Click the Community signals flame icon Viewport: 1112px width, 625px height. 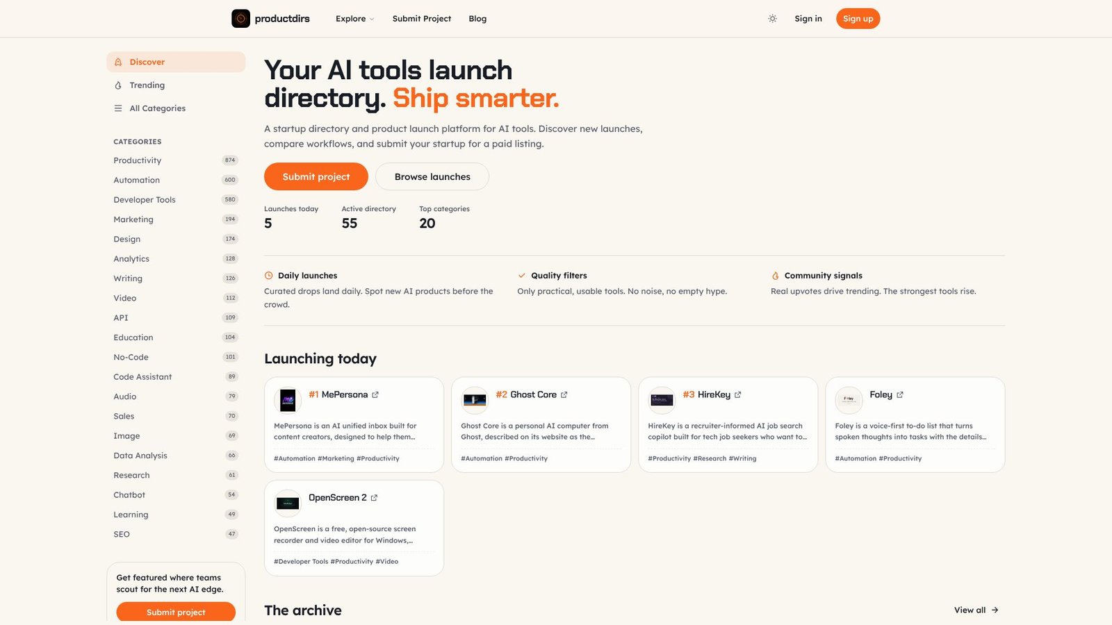coord(776,276)
